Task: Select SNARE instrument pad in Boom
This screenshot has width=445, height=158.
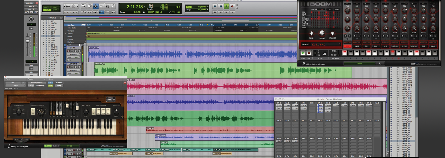Action: click(x=357, y=46)
